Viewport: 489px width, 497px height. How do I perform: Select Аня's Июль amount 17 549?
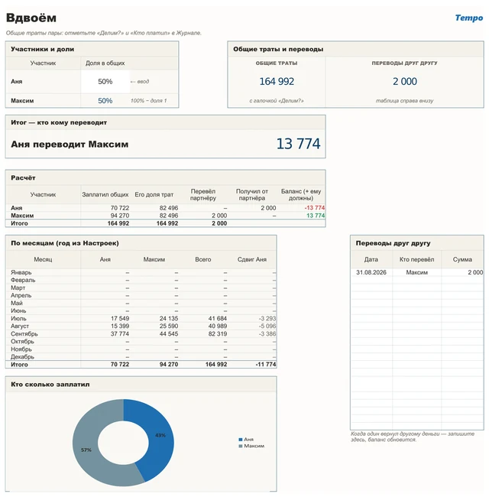coord(120,319)
